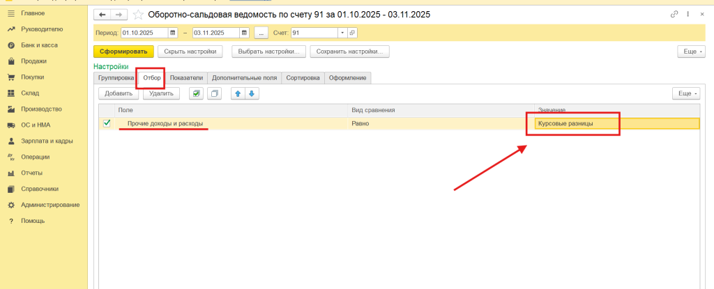This screenshot has height=289, width=714.
Task: Click the ОС и НМА truck icon
Action: tap(11, 125)
